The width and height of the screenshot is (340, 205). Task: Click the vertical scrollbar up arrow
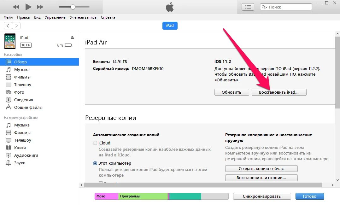coord(337,34)
